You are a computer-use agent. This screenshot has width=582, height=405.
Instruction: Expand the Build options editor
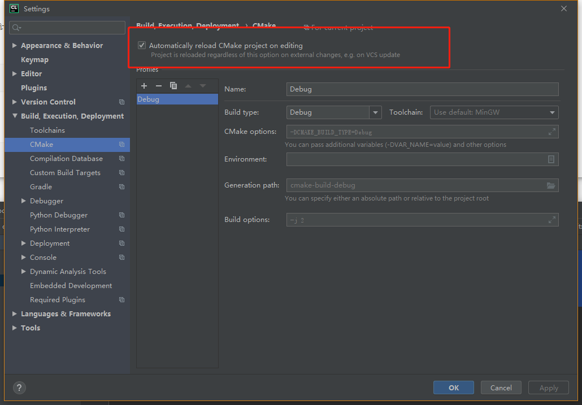[x=551, y=219]
